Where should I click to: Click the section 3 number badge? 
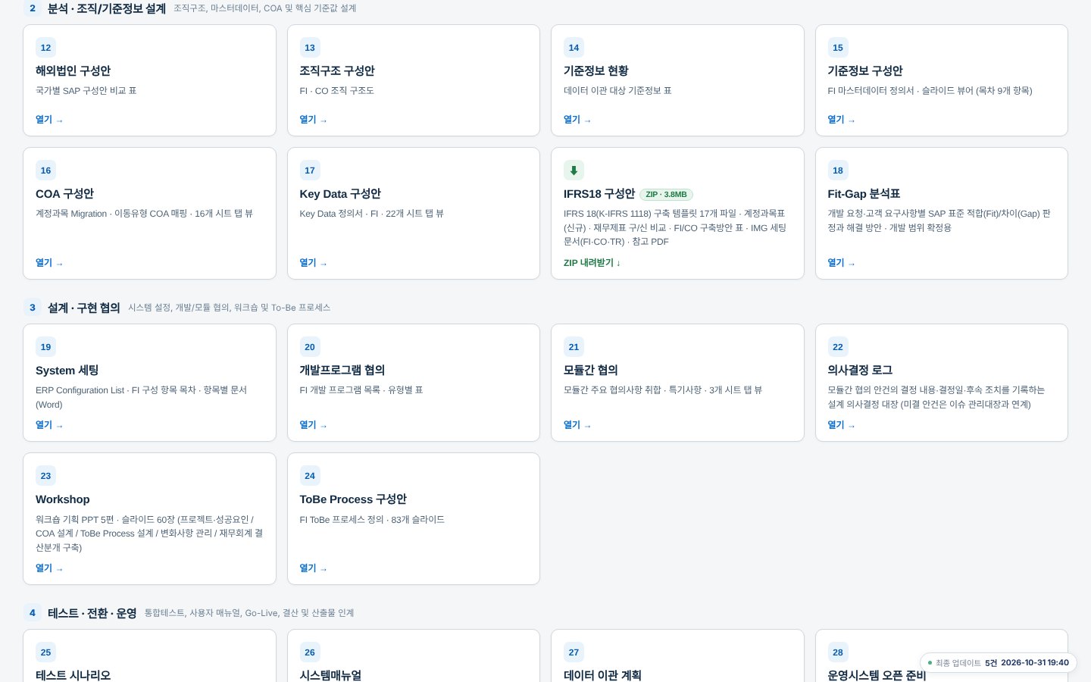33,308
